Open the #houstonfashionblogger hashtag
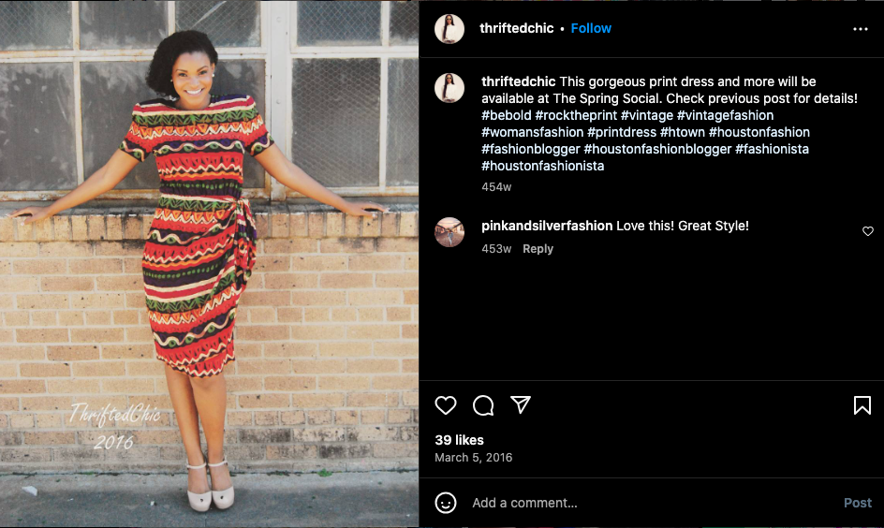Viewport: 884px width, 528px height. tap(657, 149)
